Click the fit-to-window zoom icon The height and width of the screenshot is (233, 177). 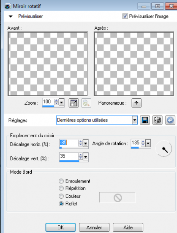coord(74,103)
